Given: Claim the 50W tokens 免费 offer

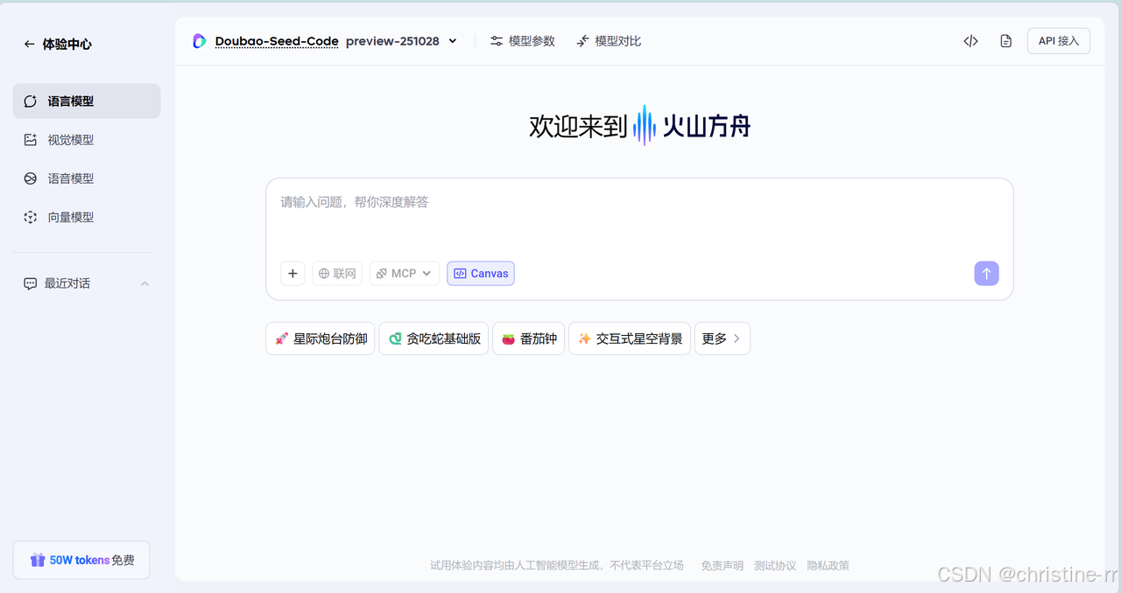Looking at the screenshot, I should (x=81, y=560).
